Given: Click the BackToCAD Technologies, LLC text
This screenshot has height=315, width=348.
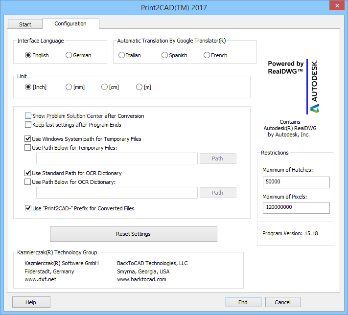Looking at the screenshot, I should (x=152, y=263).
